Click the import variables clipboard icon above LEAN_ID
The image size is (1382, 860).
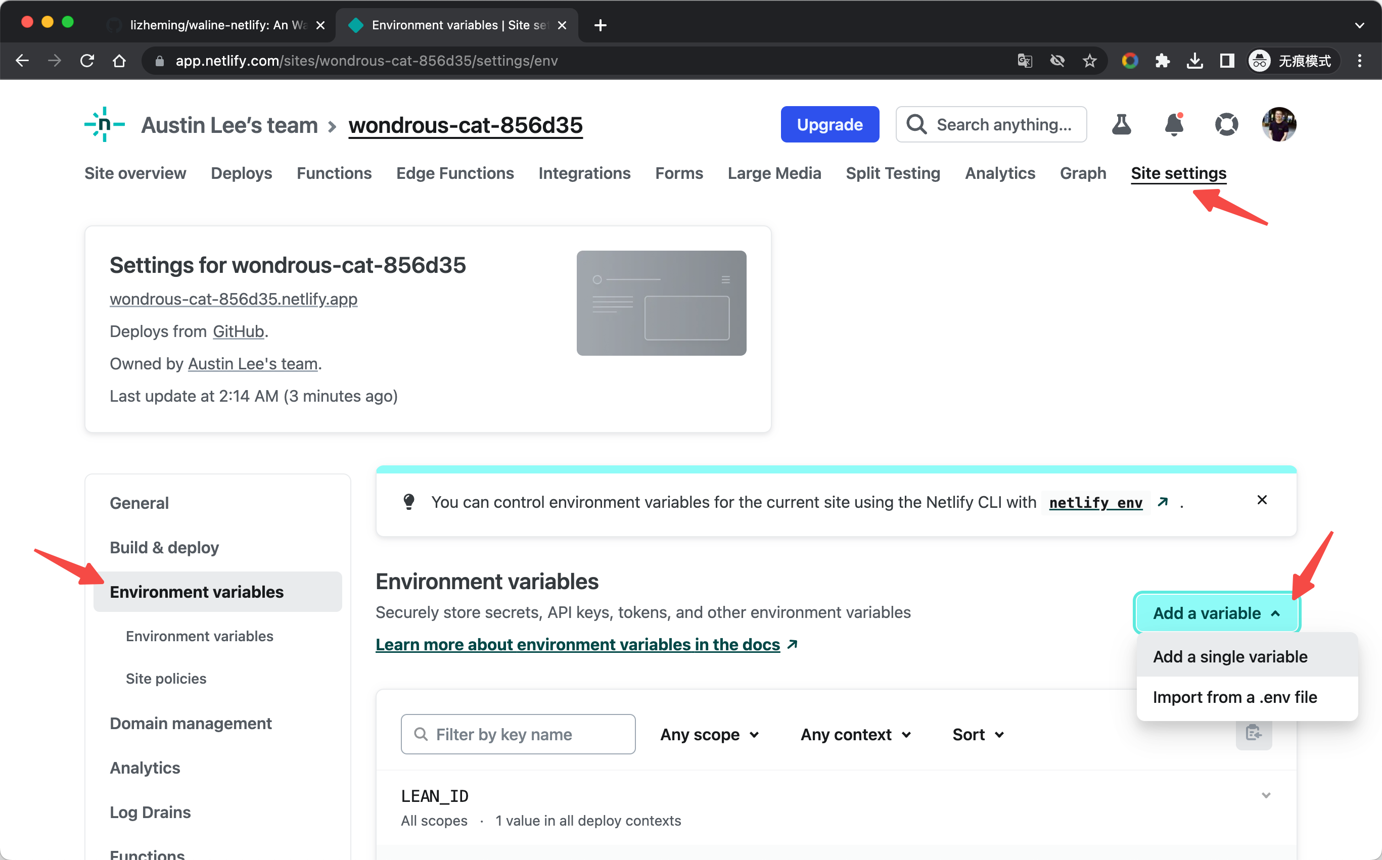point(1254,734)
